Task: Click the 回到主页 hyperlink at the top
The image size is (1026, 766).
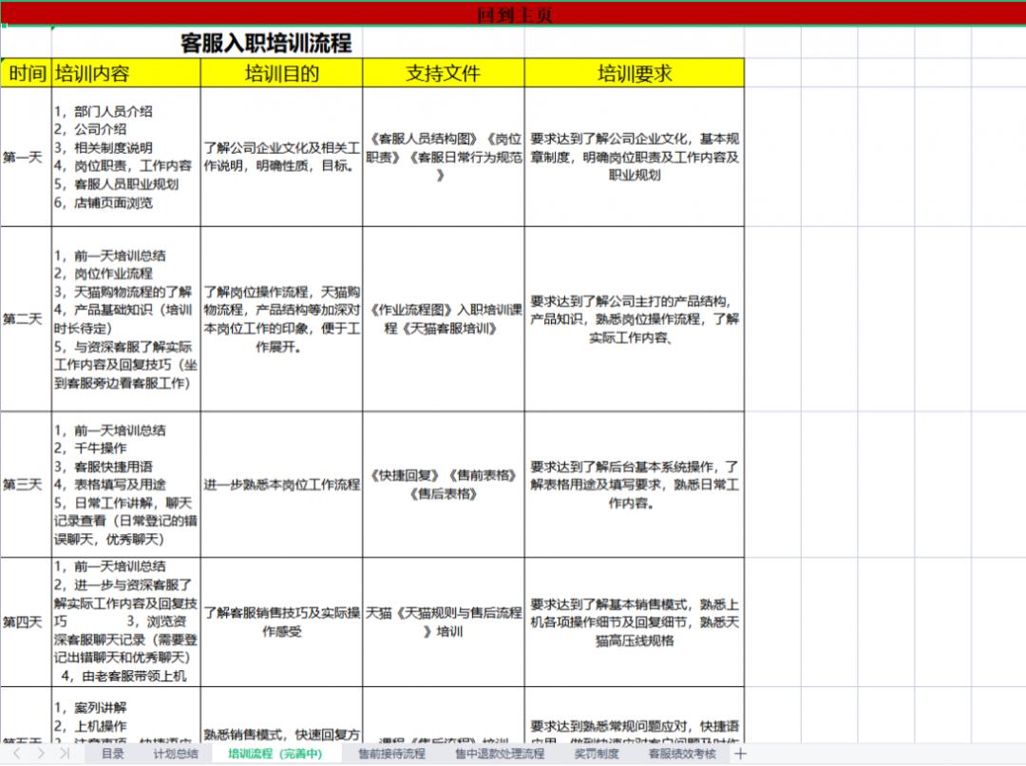Action: tap(513, 13)
